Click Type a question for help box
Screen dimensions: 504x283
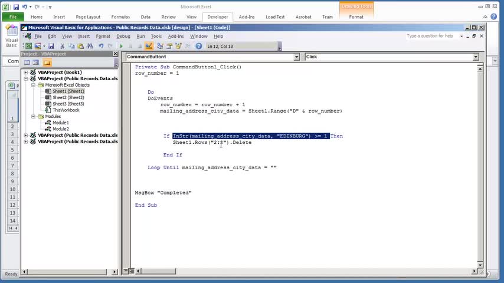tap(431, 36)
